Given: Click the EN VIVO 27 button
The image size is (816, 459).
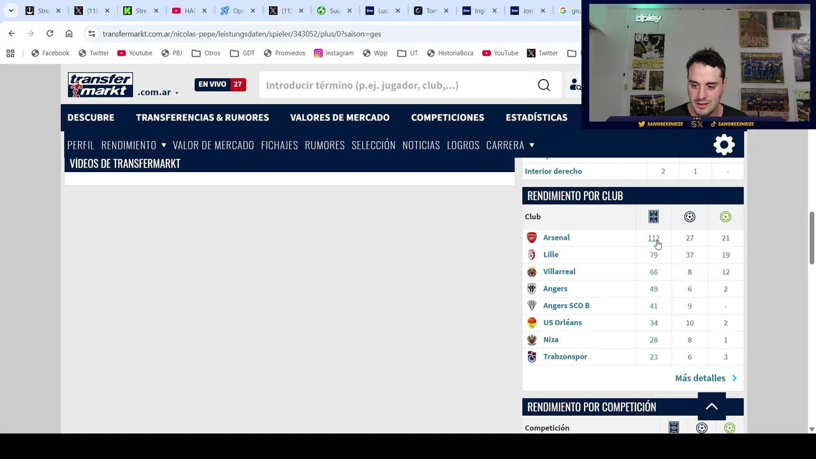Looking at the screenshot, I should point(220,84).
